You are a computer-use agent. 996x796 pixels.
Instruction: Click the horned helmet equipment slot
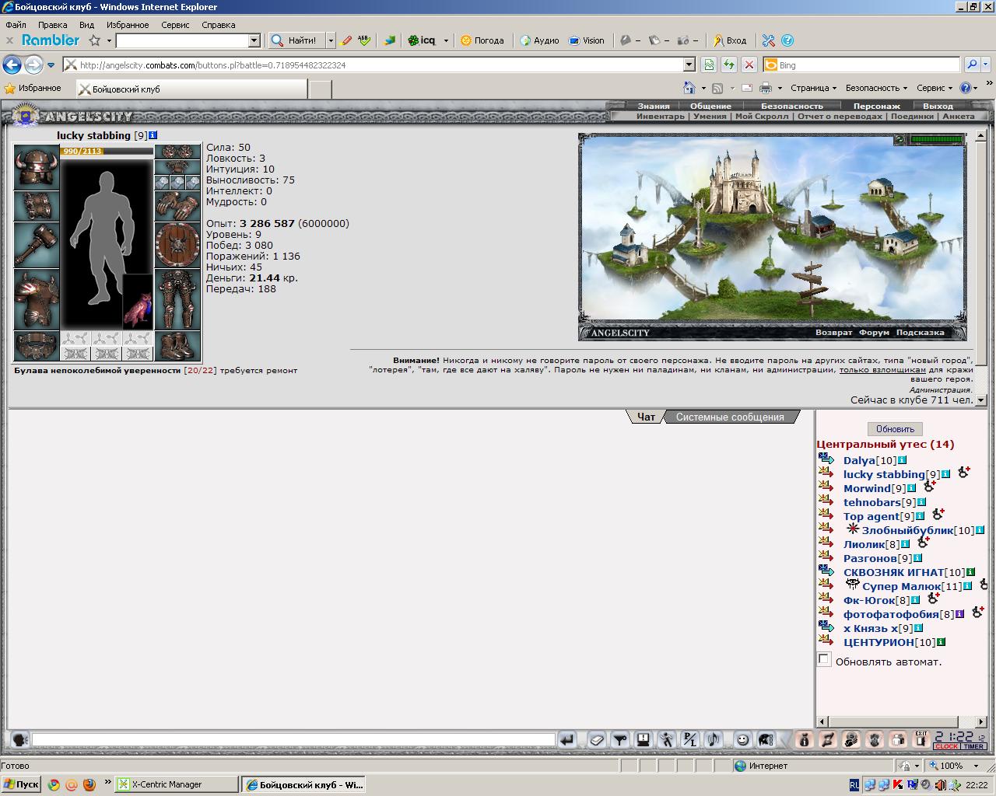(x=37, y=166)
